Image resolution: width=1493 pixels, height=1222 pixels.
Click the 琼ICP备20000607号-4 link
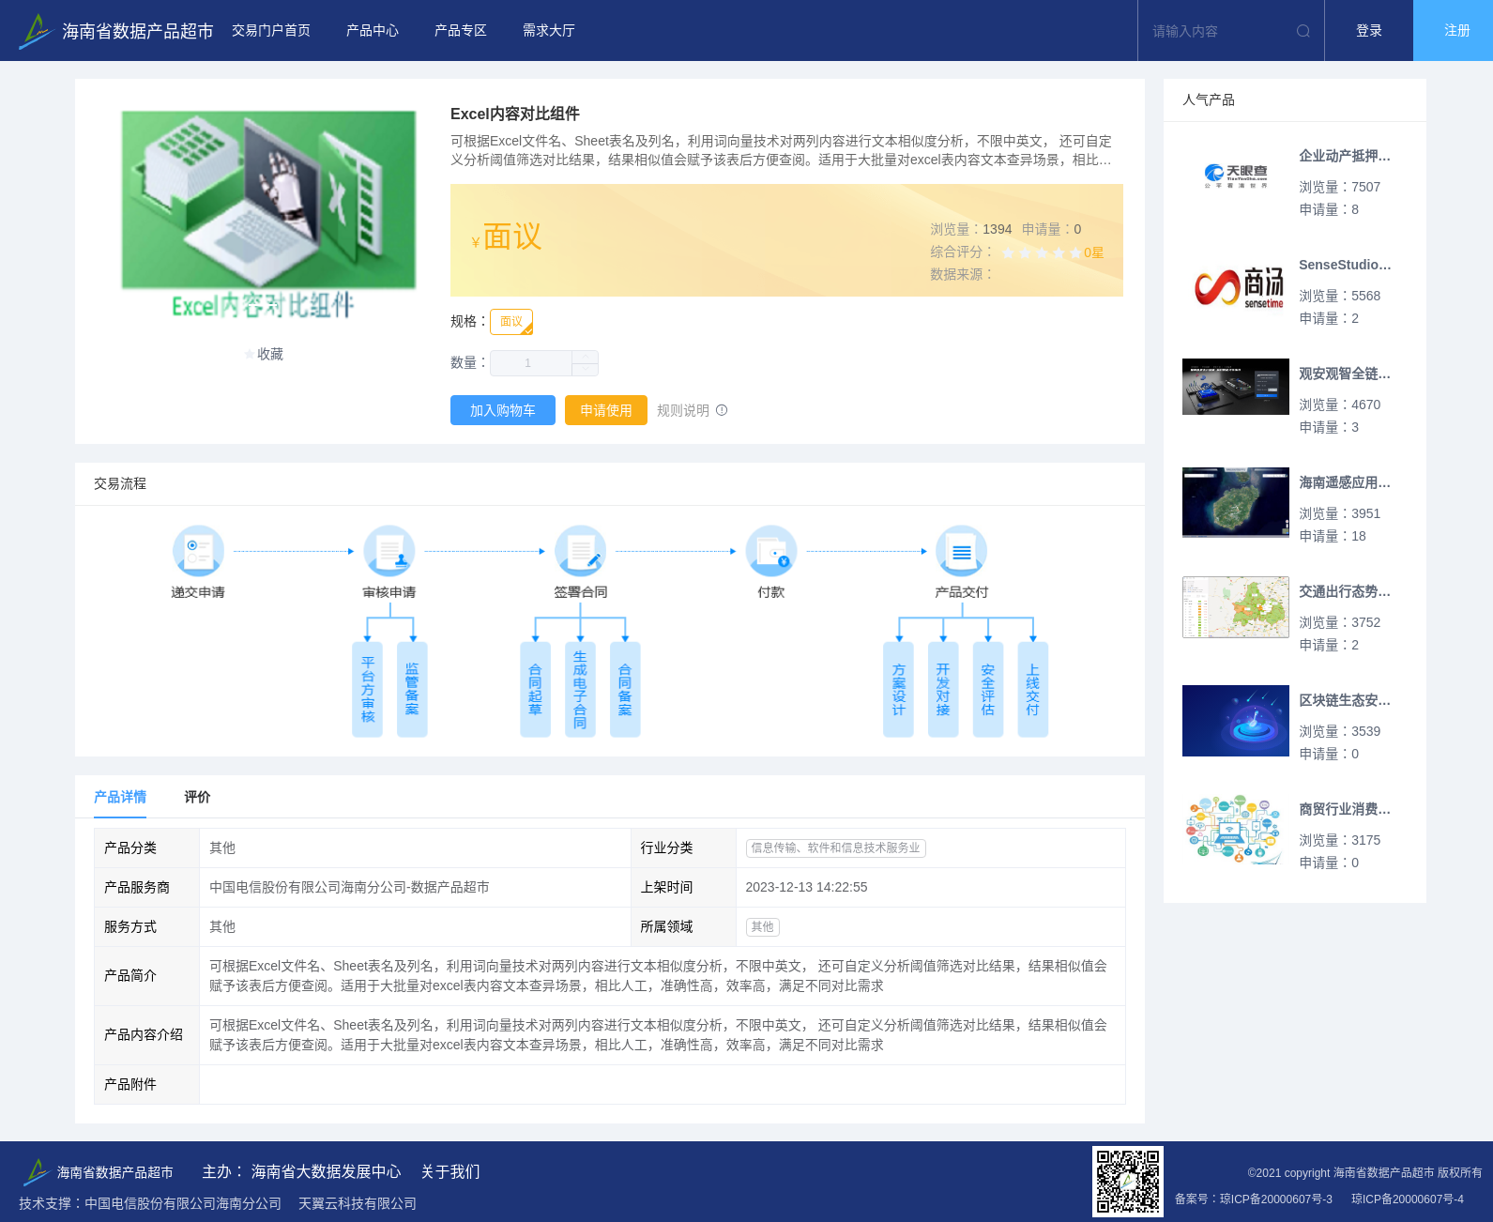(1408, 1199)
